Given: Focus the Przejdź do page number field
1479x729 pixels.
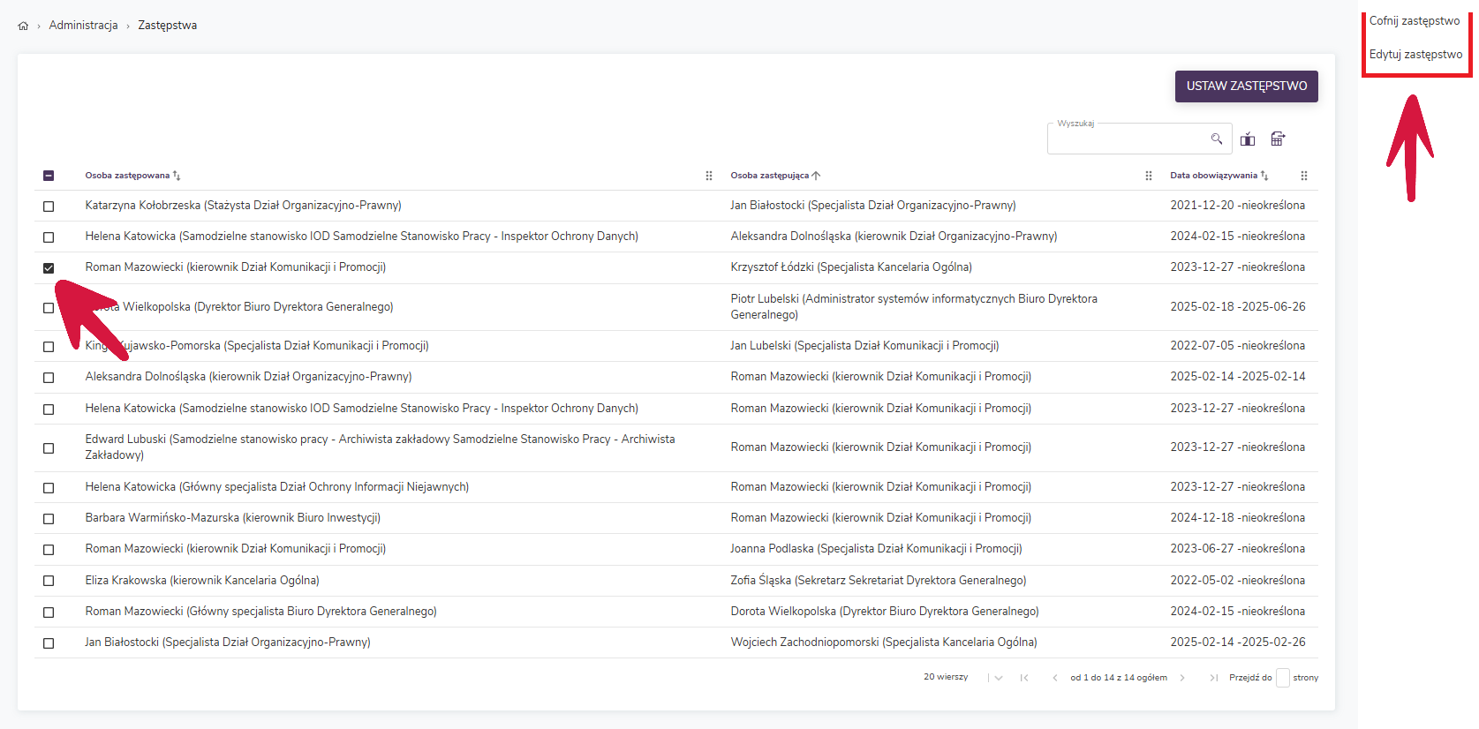Looking at the screenshot, I should click(x=1282, y=678).
